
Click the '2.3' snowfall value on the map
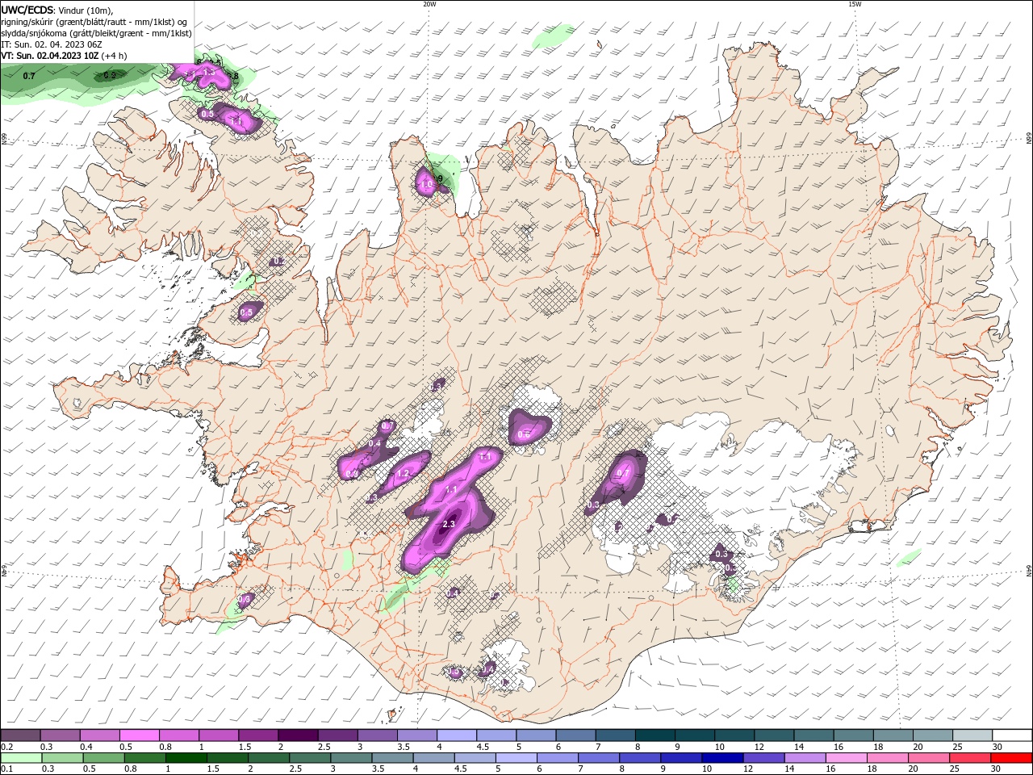click(x=450, y=524)
